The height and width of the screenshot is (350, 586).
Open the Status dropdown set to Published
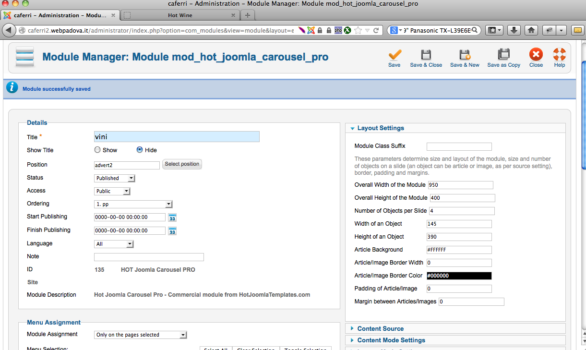(115, 178)
